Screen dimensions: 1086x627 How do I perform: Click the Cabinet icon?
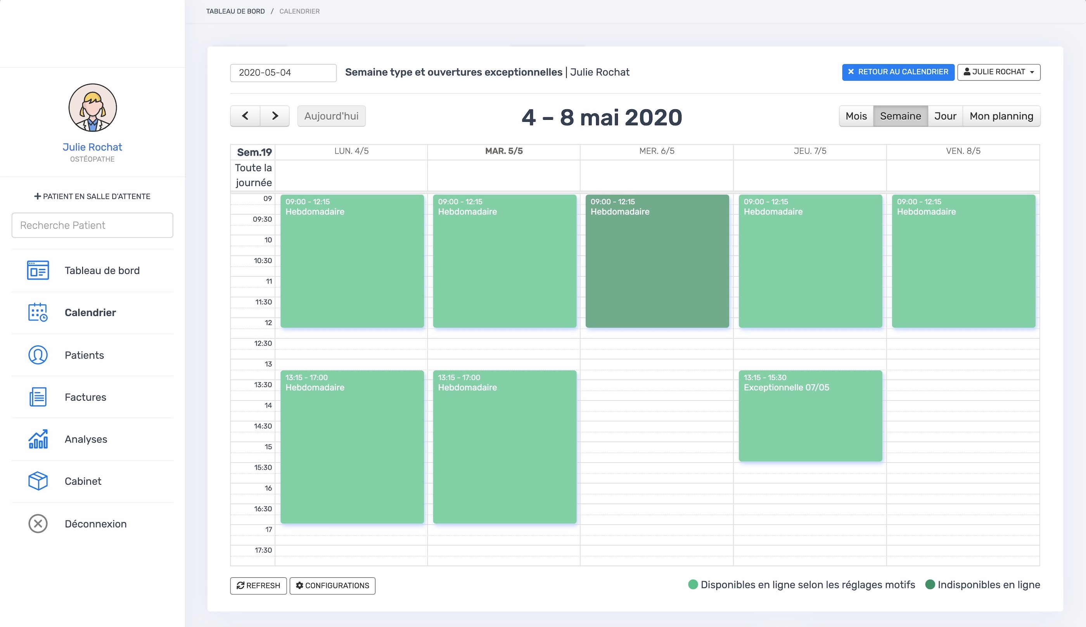click(x=38, y=481)
